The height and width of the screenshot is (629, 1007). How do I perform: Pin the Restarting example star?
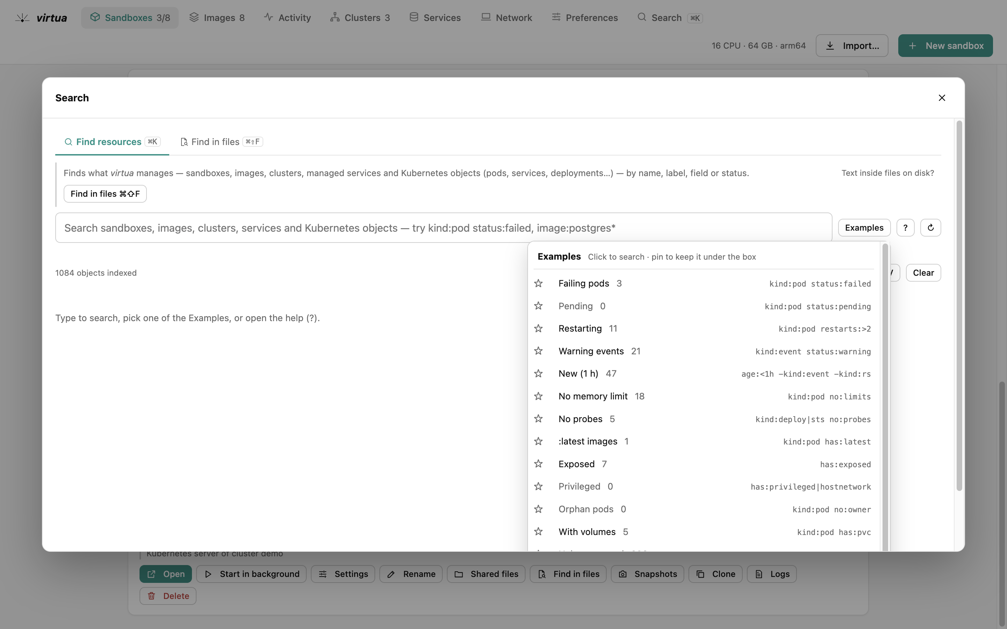[x=538, y=328]
